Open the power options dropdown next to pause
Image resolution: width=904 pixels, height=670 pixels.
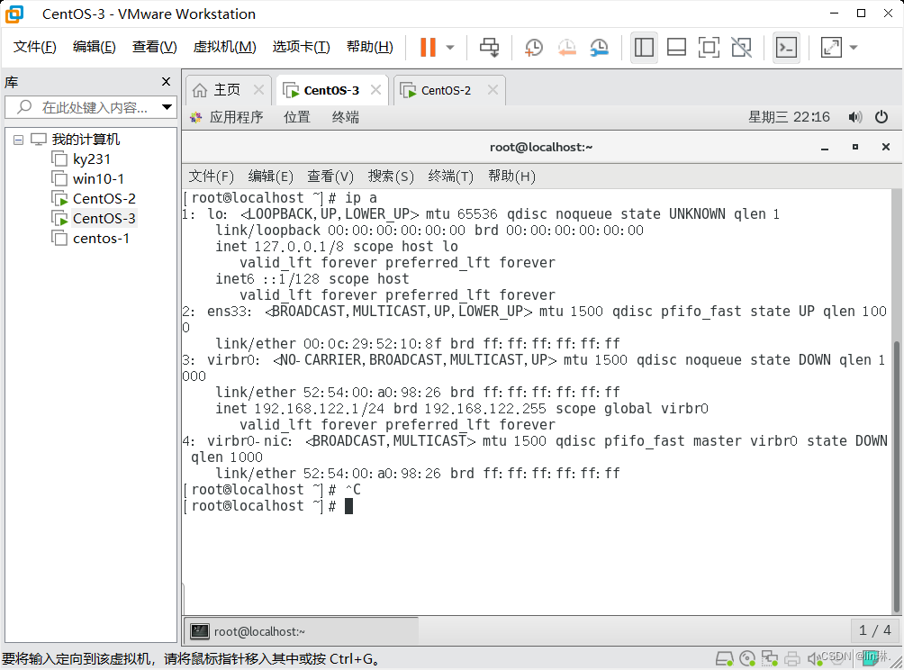pos(450,48)
